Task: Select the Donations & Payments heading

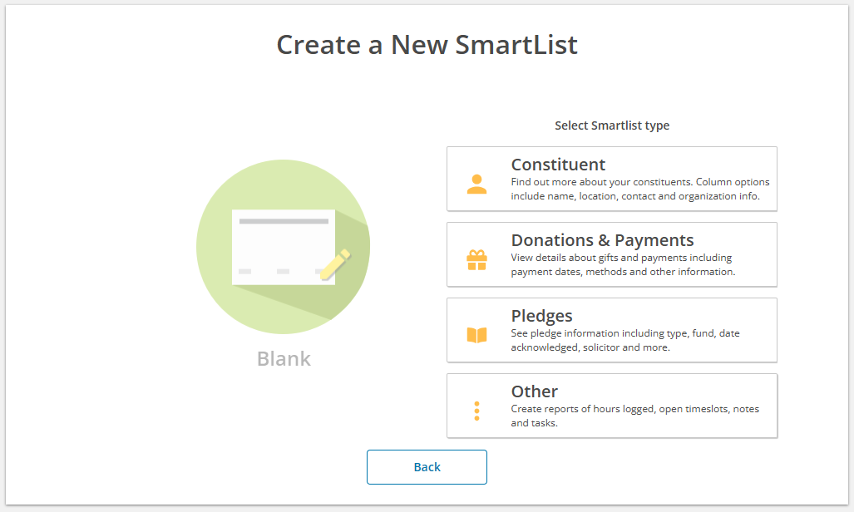Action: pos(602,240)
